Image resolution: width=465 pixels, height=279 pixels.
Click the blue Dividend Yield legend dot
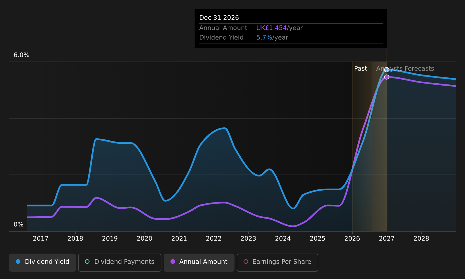coord(18,261)
